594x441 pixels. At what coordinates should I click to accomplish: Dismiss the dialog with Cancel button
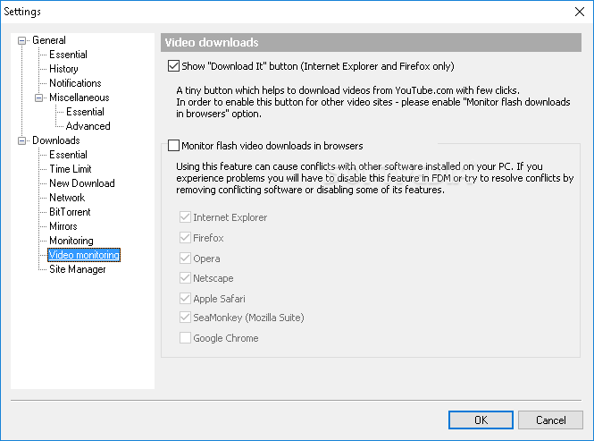(x=550, y=420)
